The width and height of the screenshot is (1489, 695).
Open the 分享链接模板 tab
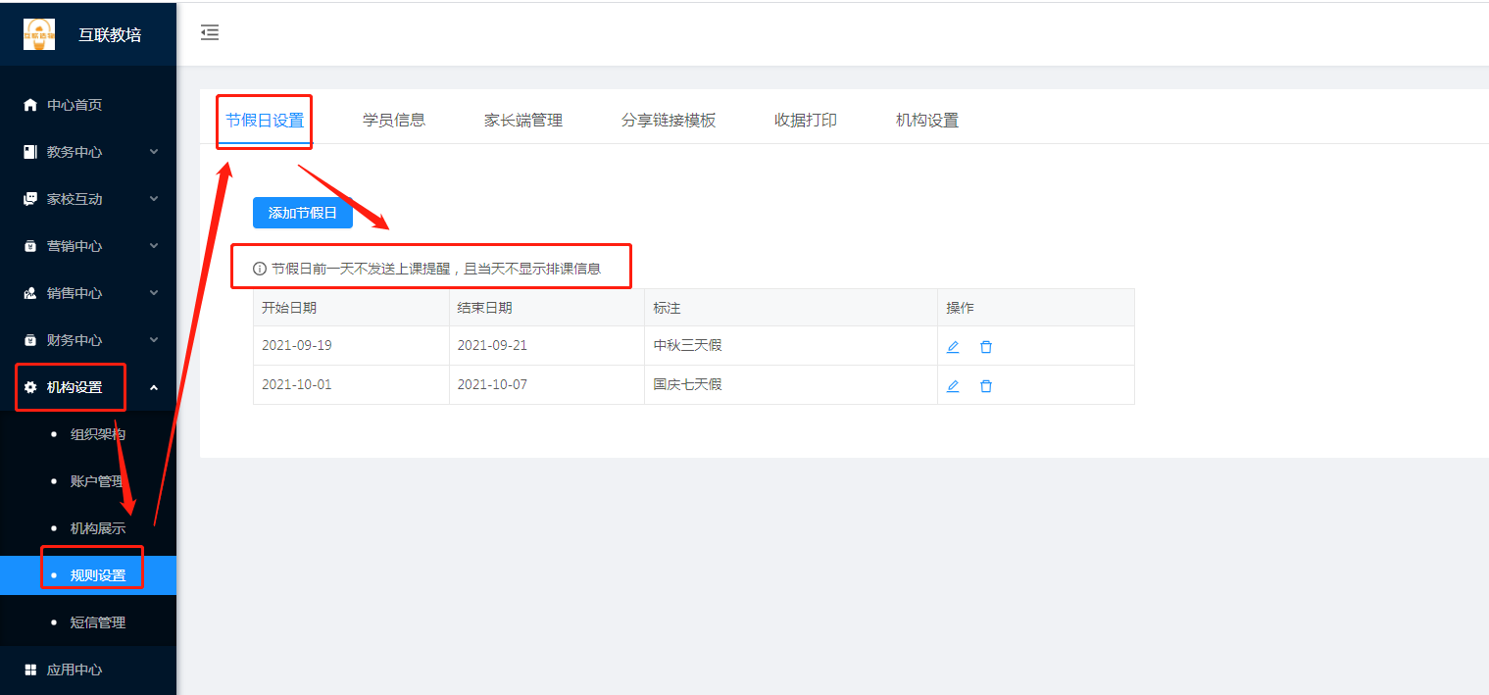click(669, 121)
